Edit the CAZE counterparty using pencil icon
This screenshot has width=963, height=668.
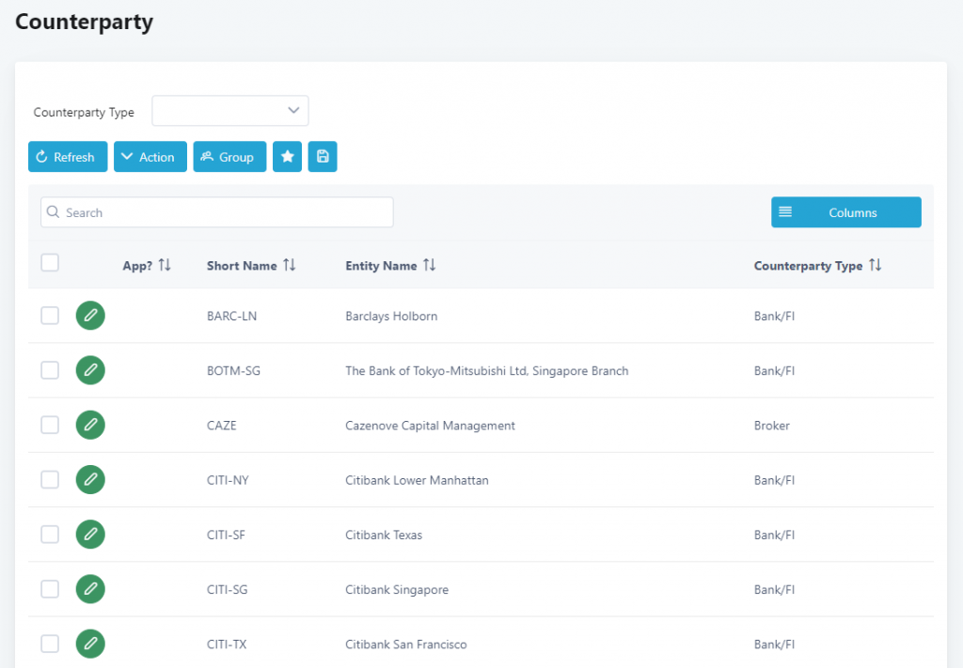(90, 426)
